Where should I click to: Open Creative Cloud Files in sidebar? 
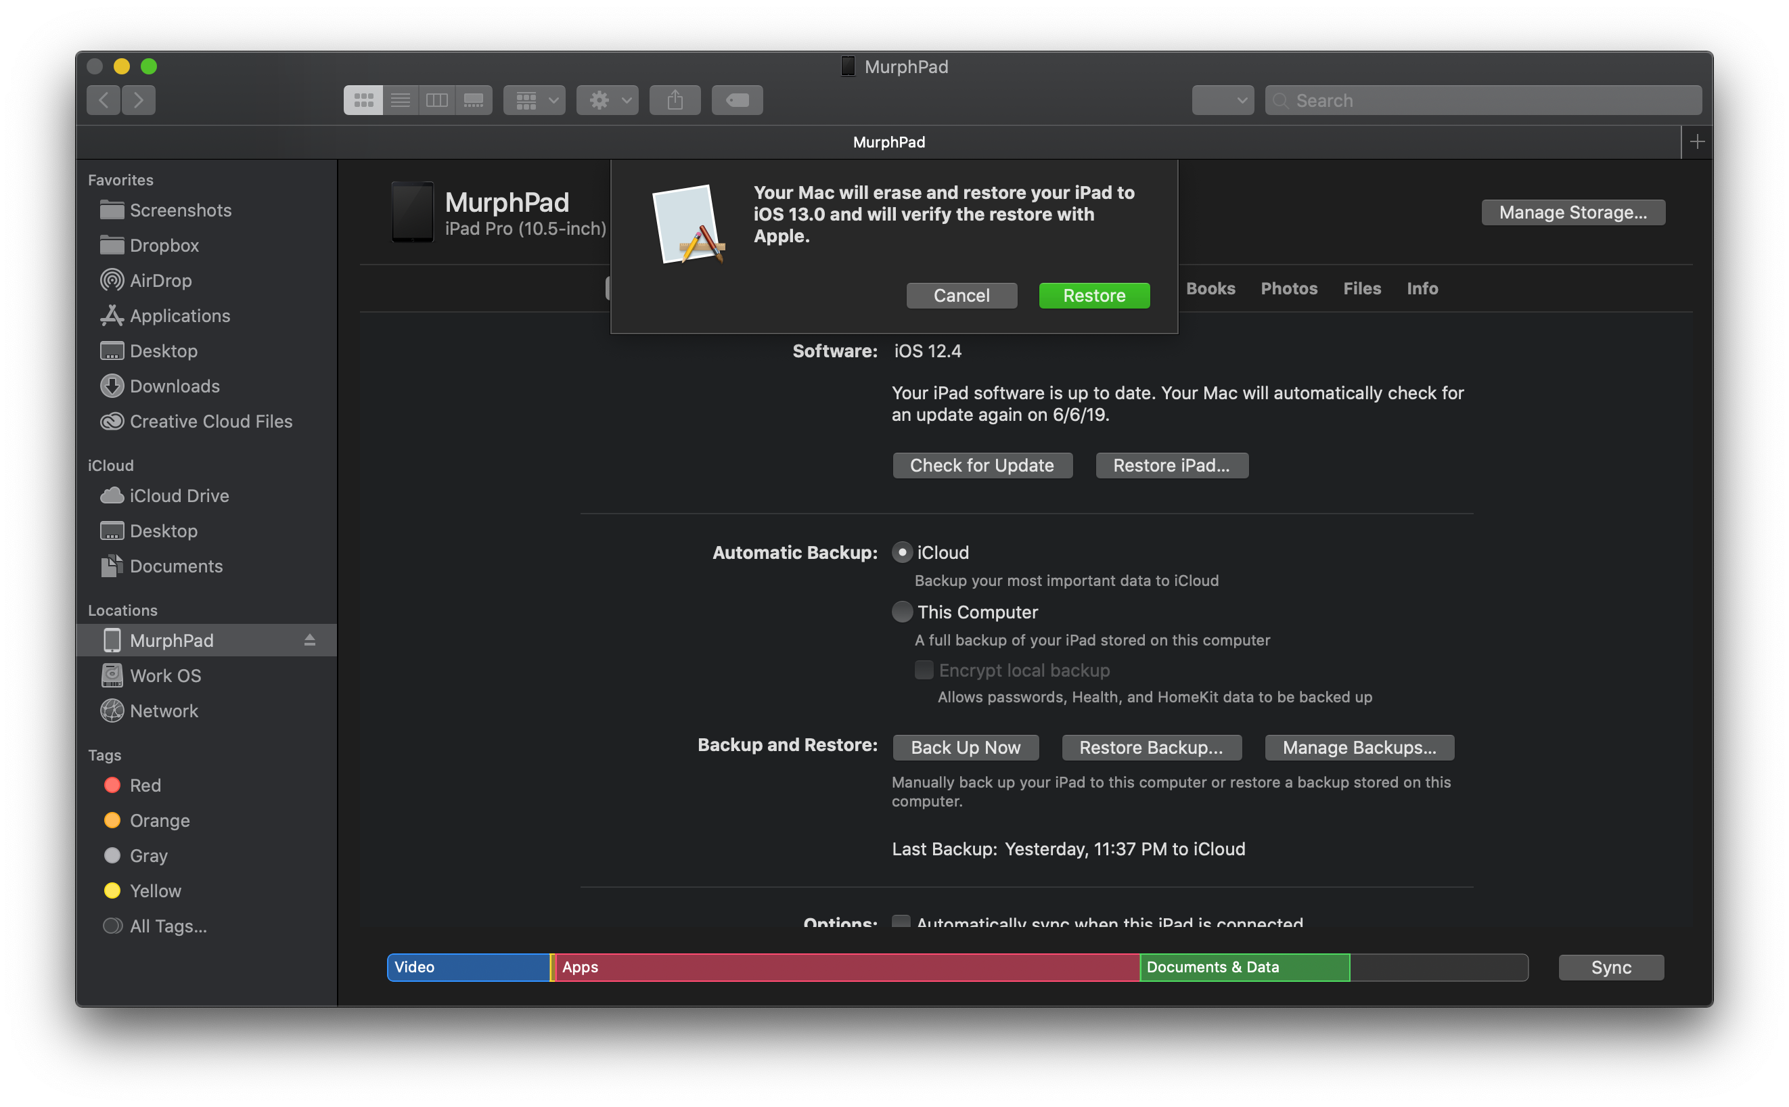pyautogui.click(x=206, y=421)
